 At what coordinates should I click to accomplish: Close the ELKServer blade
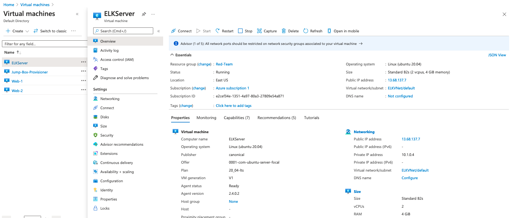click(504, 14)
